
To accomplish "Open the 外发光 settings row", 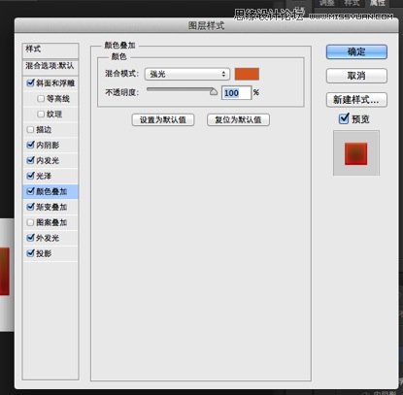I will coord(50,238).
